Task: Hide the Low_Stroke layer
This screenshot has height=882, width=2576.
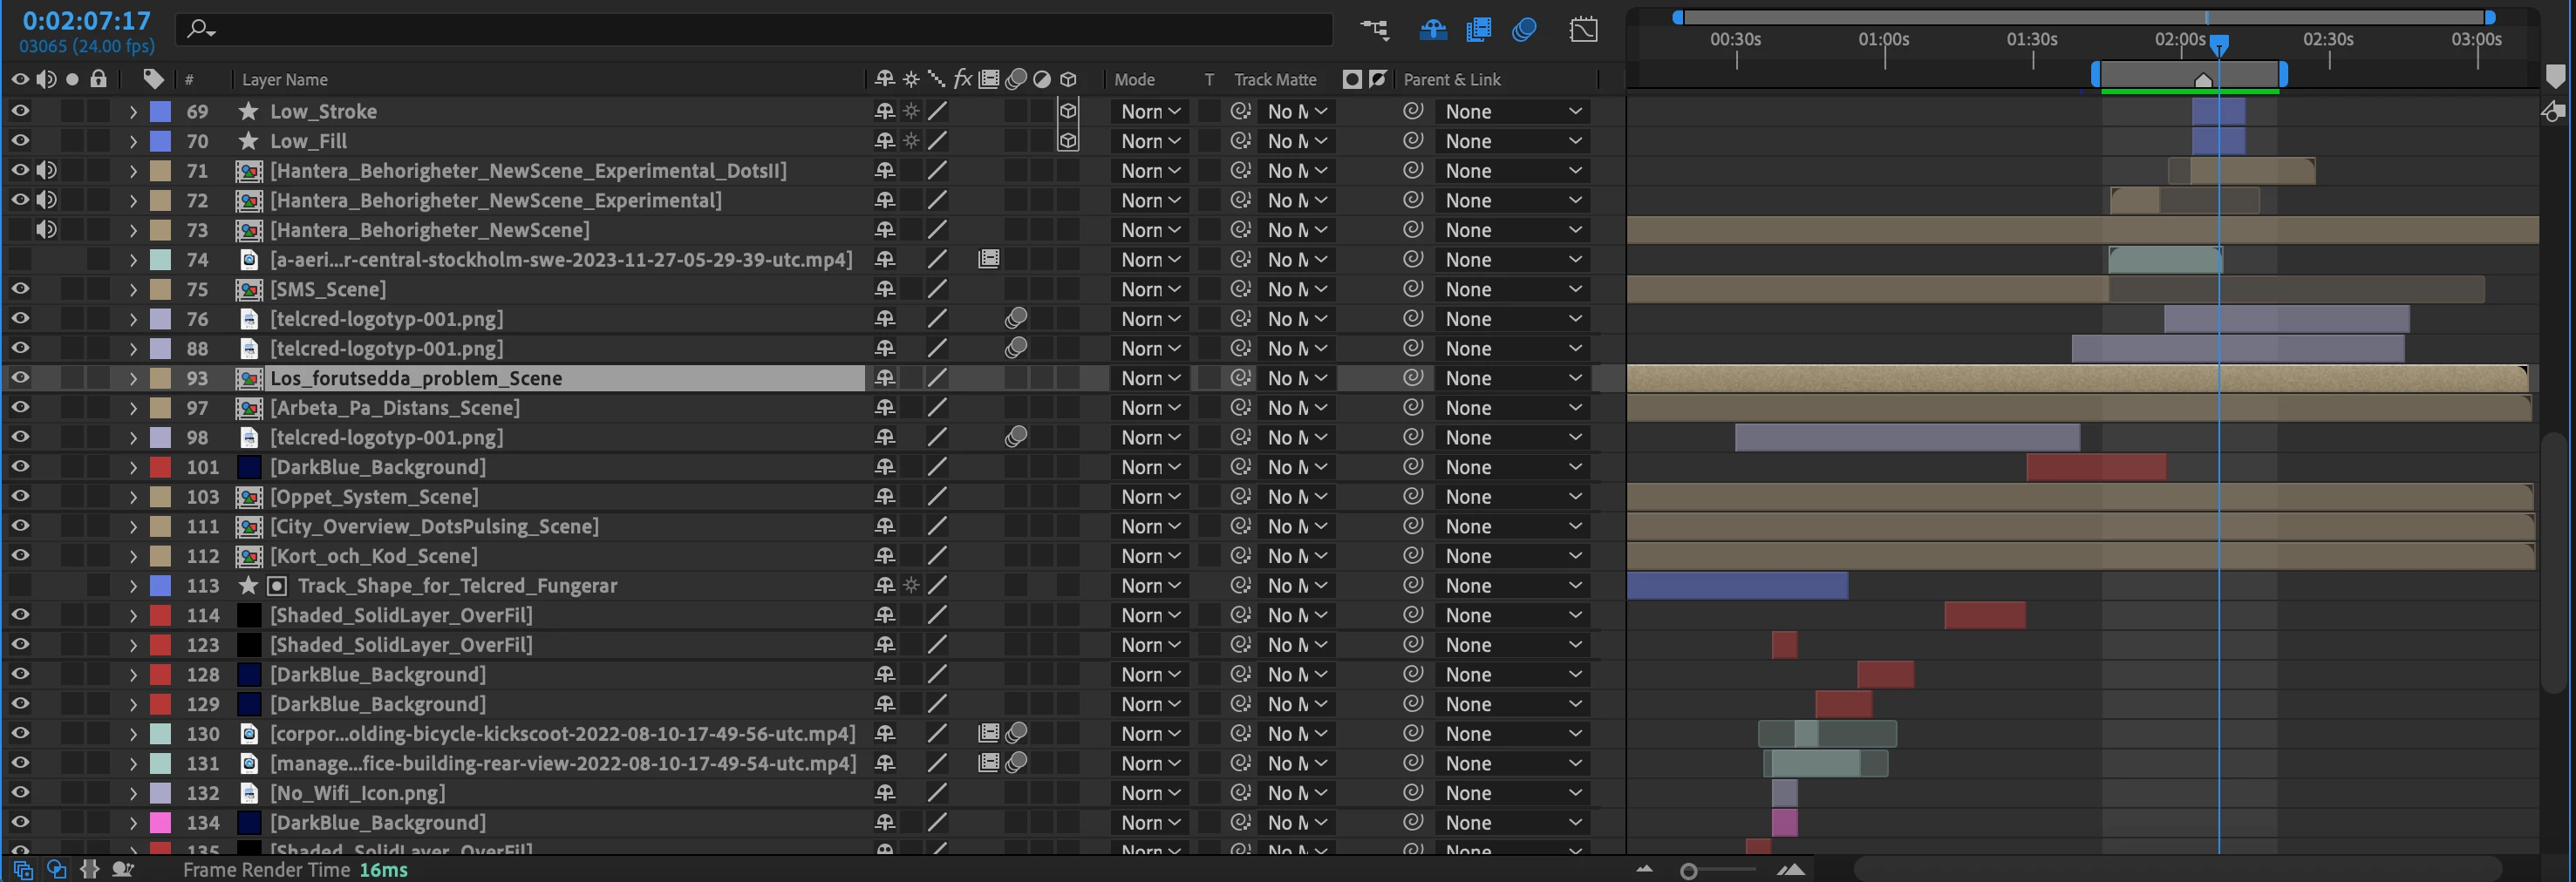Action: pos(20,111)
